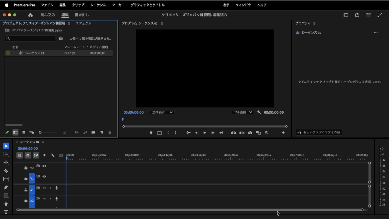Click the Export Frame camera icon

pos(250,133)
